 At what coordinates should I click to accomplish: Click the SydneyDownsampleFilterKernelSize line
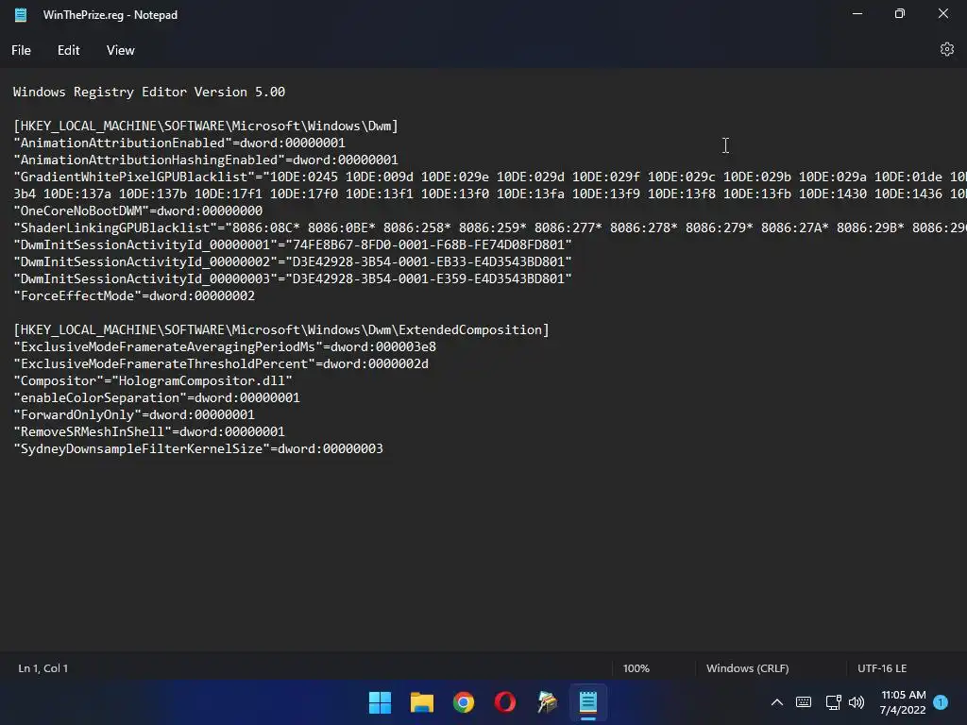(198, 448)
